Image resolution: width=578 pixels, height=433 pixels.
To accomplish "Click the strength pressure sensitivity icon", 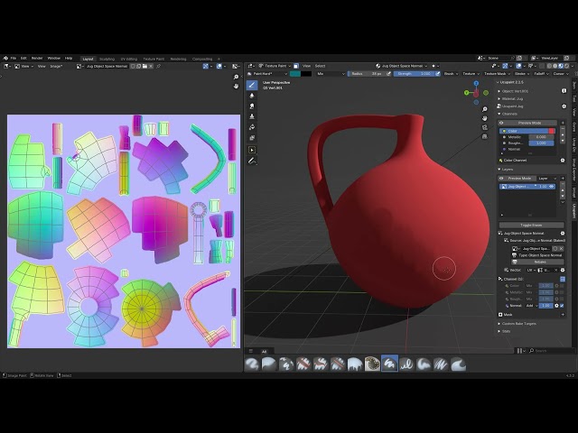I will 437,74.
